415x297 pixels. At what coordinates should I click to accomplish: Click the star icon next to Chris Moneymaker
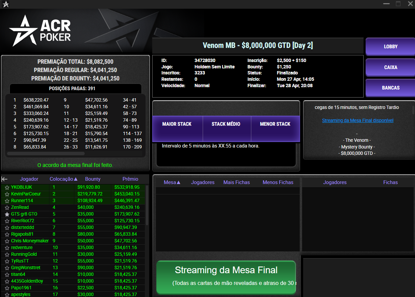pyautogui.click(x=6, y=241)
